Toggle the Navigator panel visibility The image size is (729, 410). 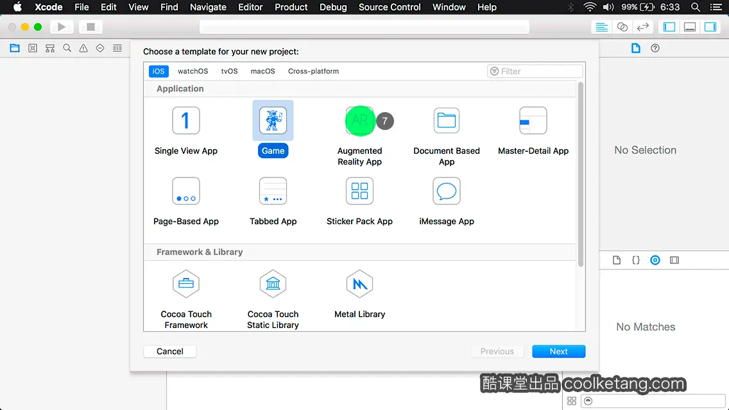pyautogui.click(x=669, y=27)
